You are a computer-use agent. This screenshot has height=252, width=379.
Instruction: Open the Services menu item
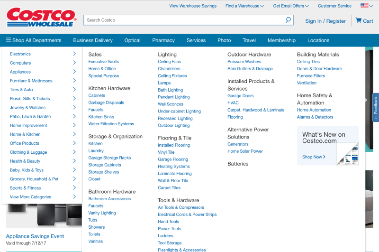196,40
